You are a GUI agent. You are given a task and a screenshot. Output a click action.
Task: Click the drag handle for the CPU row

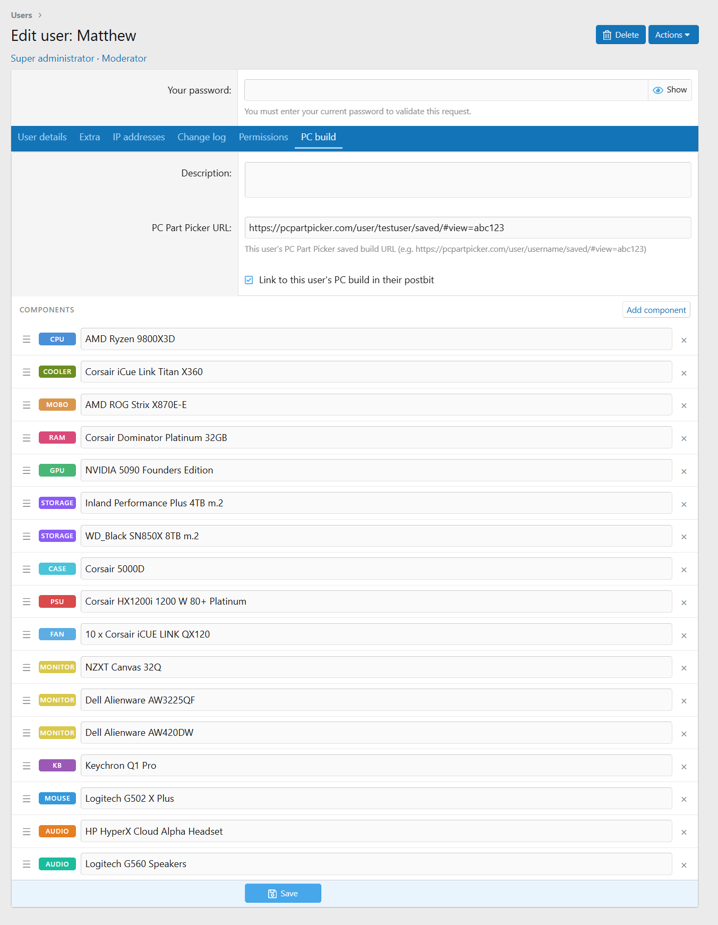click(x=27, y=340)
